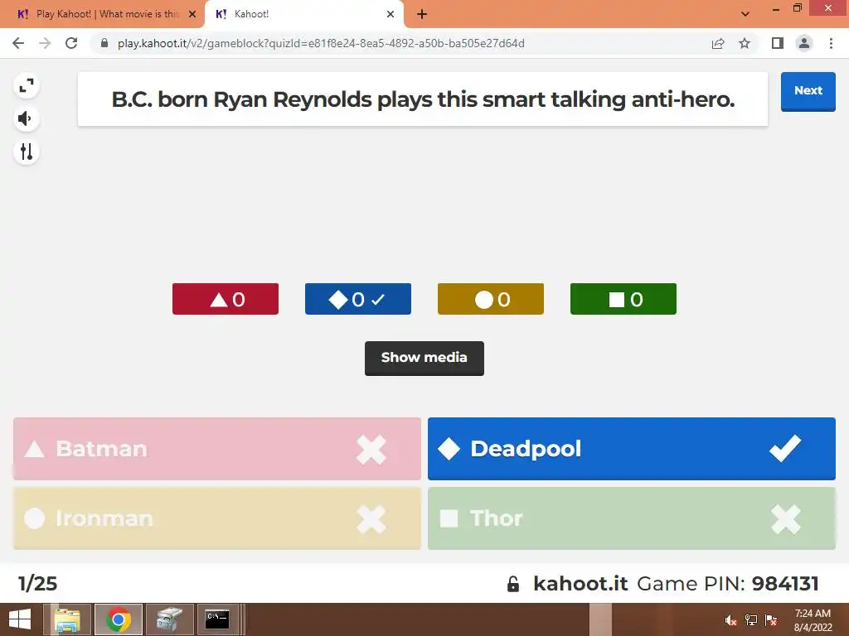The image size is (849, 636).
Task: Click the Next button
Action: (x=808, y=91)
